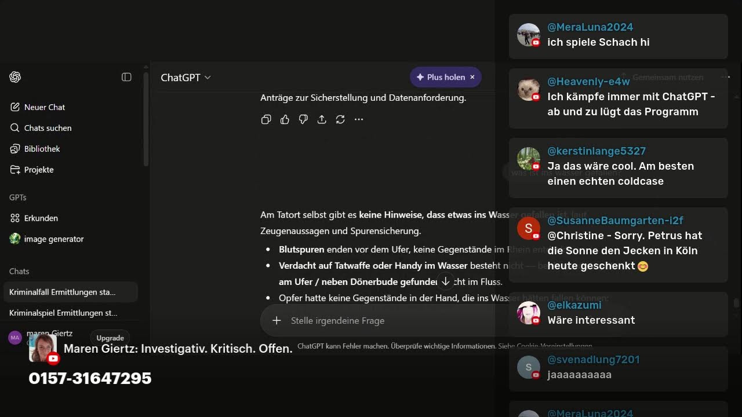Copy the response with the copy icon

266,119
